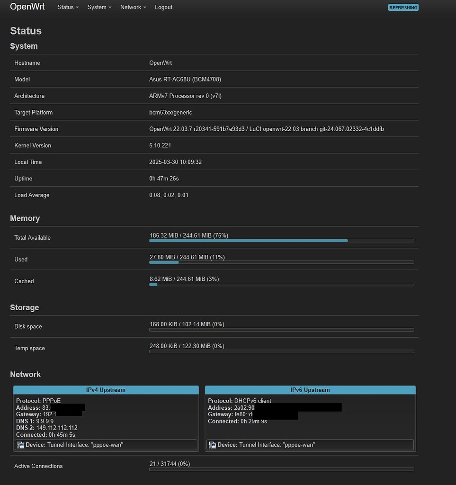This screenshot has height=485, width=456.
Task: Toggle the REFRESHING indicator in the top right
Action: coord(403,7)
